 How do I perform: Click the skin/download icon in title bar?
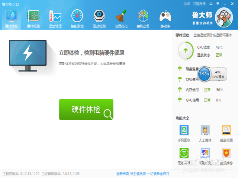point(211,4)
